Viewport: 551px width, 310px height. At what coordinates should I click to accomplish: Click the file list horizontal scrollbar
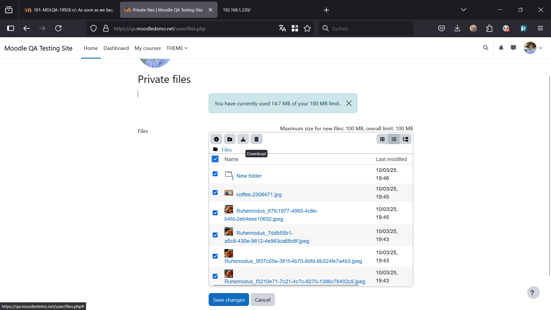286,285
